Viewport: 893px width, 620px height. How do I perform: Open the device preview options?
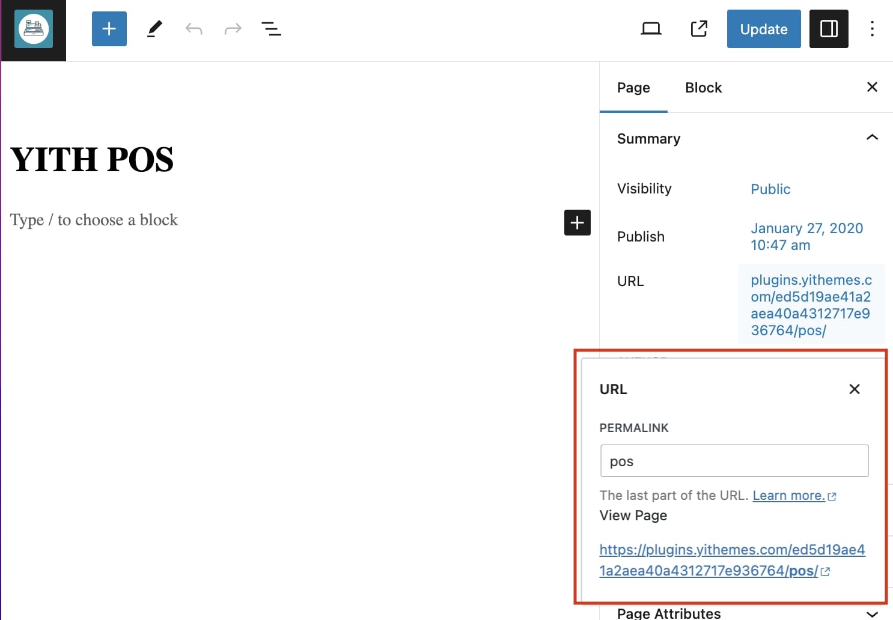(651, 29)
